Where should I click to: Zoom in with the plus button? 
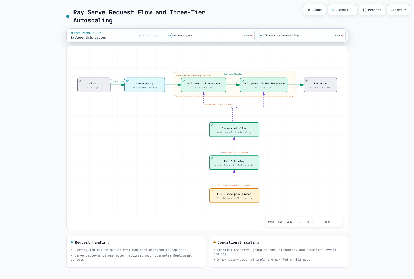coord(338,222)
